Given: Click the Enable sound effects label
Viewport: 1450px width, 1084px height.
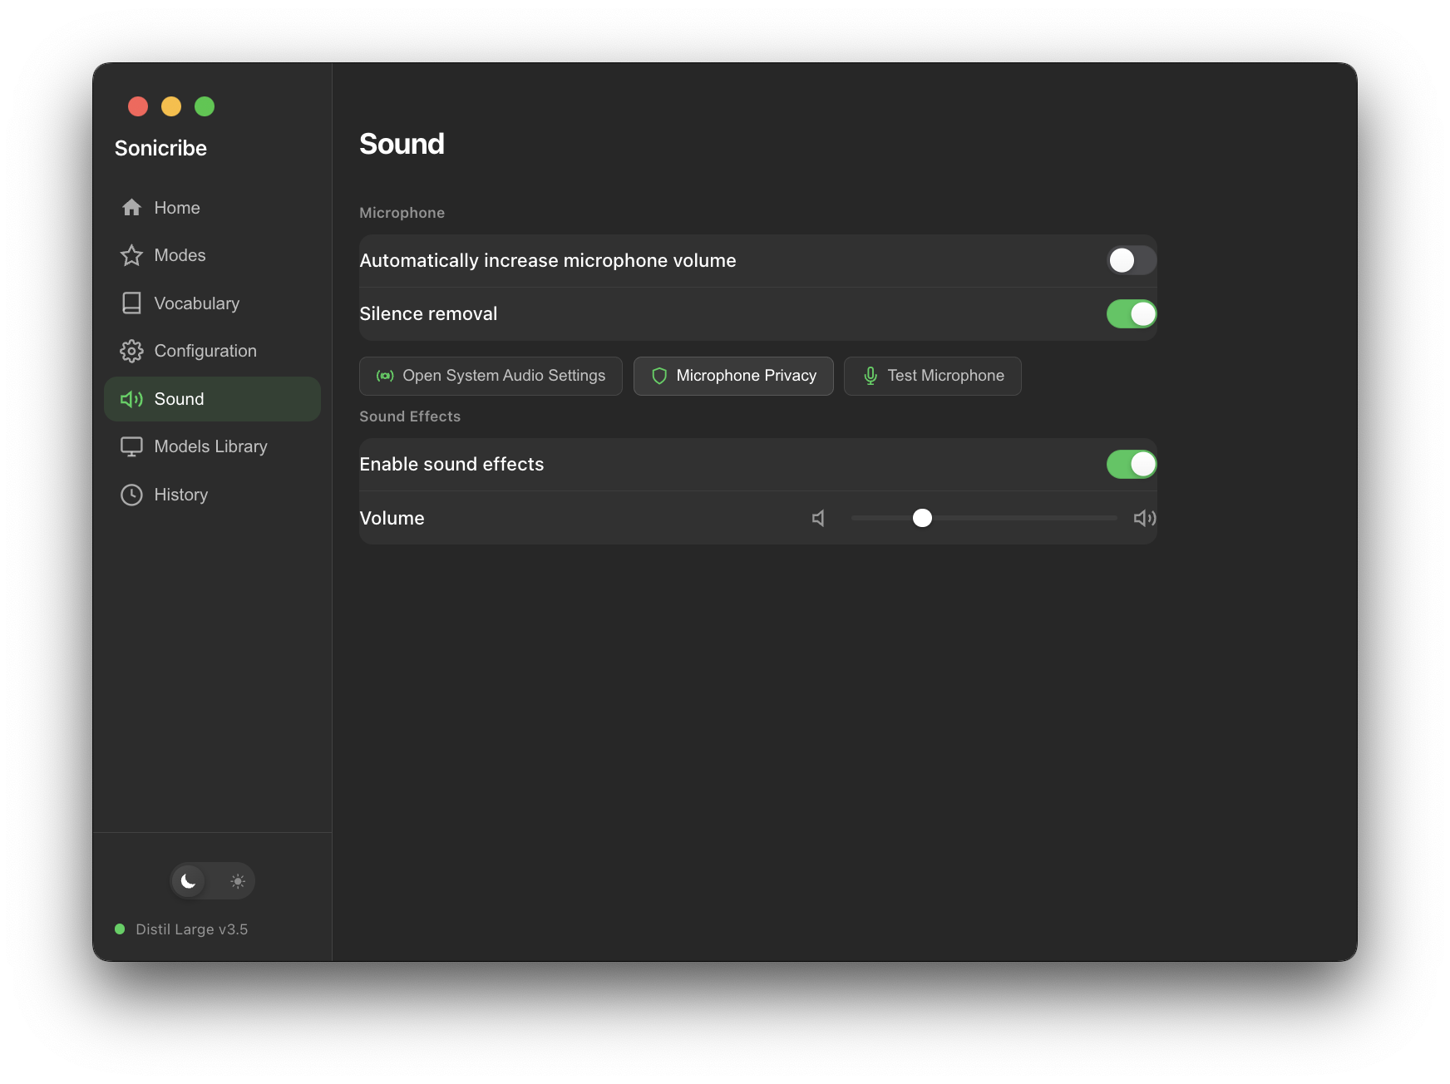Looking at the screenshot, I should click(x=451, y=464).
